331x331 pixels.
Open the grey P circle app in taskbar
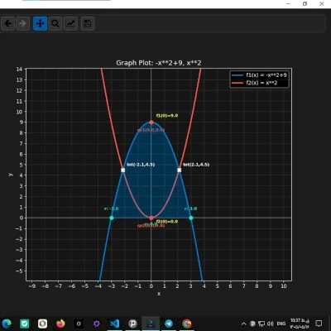(x=132, y=324)
